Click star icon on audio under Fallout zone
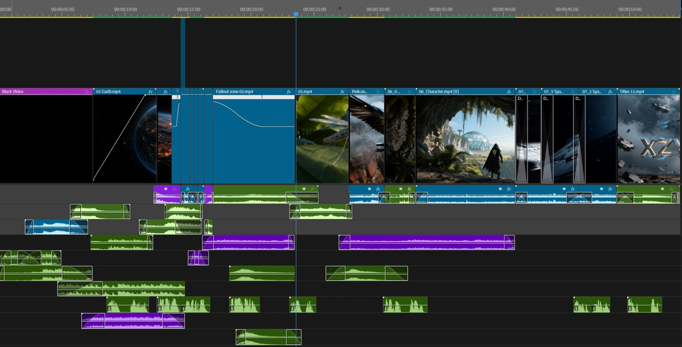Viewport: 682px width, 347px height. (304, 189)
